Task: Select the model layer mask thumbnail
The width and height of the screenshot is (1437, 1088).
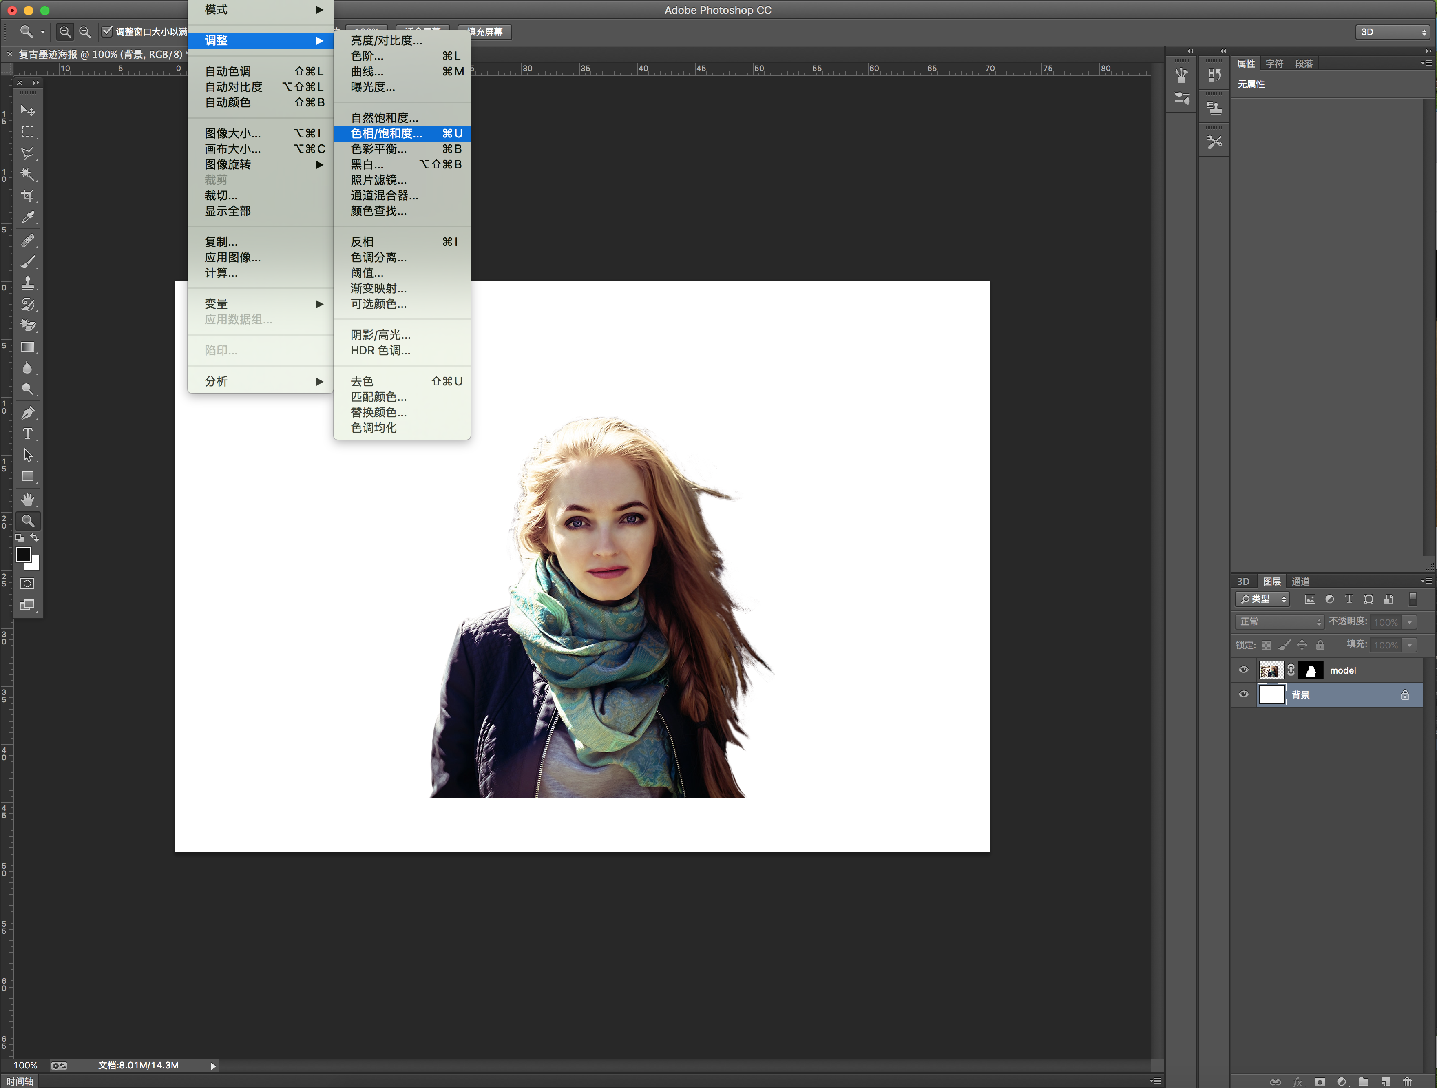Action: (x=1310, y=670)
